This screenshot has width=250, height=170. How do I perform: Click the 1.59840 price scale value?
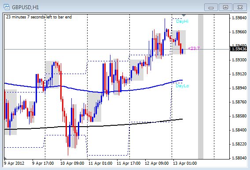pyautogui.click(x=239, y=18)
